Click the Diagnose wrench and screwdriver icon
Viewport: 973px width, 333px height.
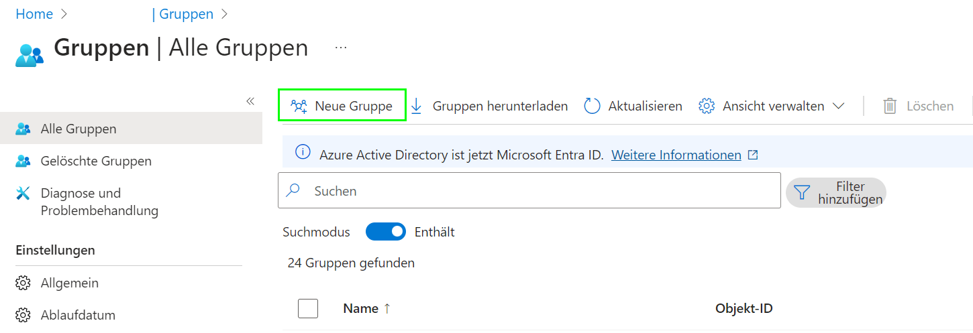[x=23, y=193]
